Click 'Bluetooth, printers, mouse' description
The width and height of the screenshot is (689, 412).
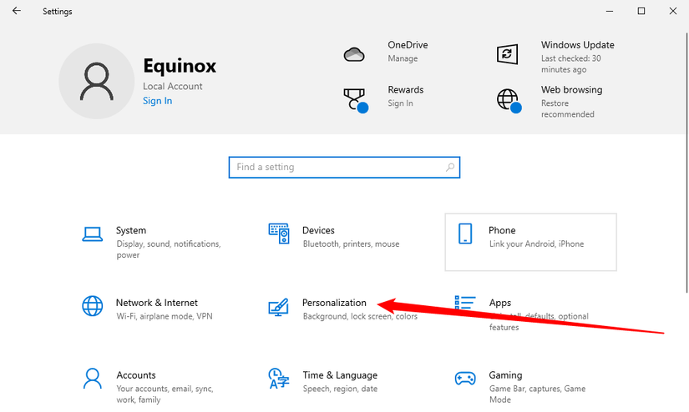point(351,244)
